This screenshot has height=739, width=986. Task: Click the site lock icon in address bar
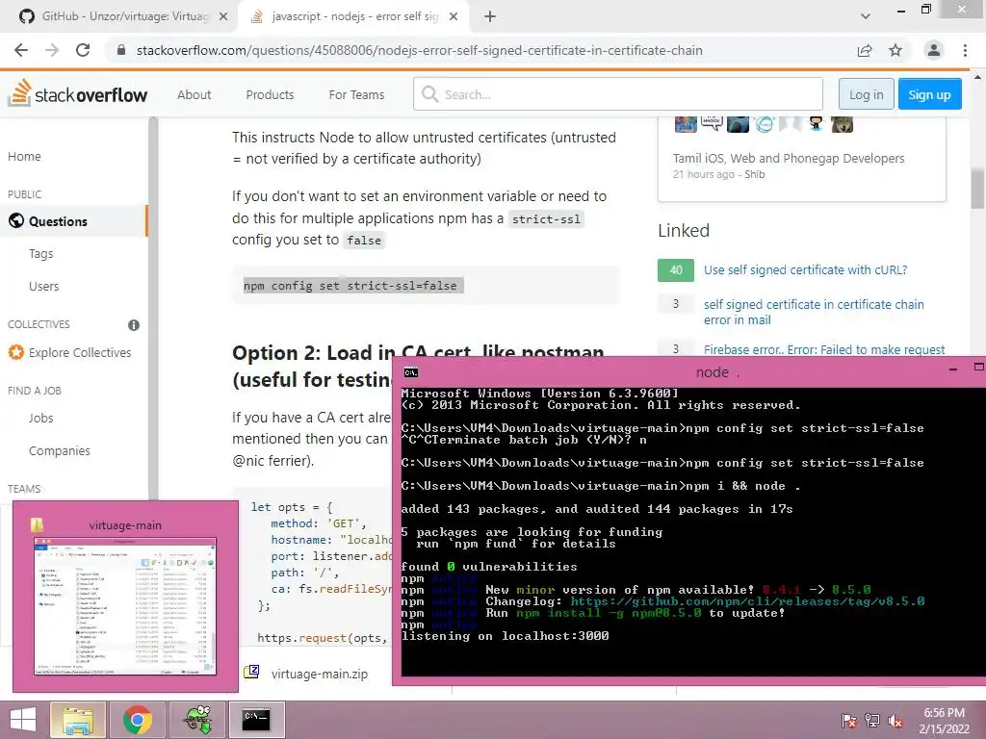tap(121, 50)
